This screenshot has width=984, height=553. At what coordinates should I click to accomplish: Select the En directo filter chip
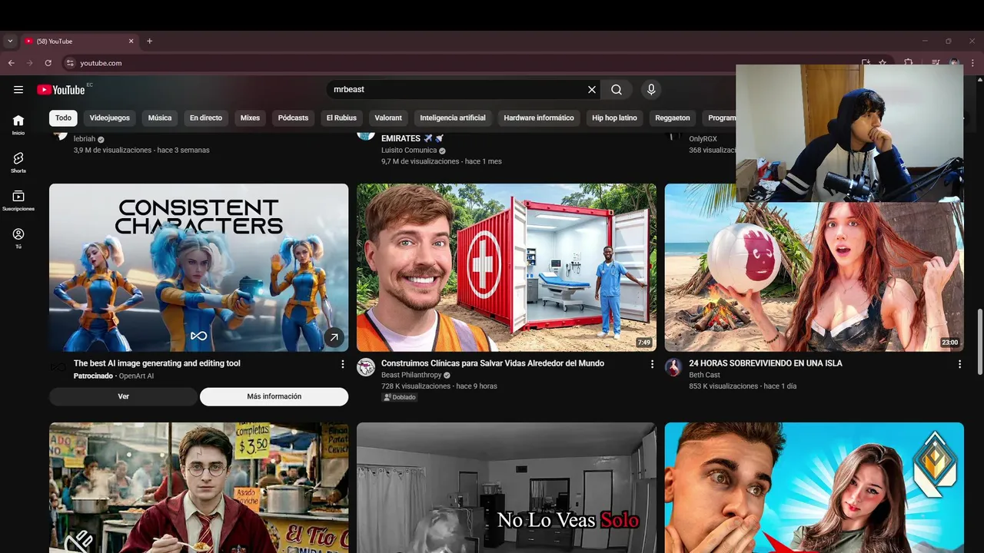pos(206,118)
